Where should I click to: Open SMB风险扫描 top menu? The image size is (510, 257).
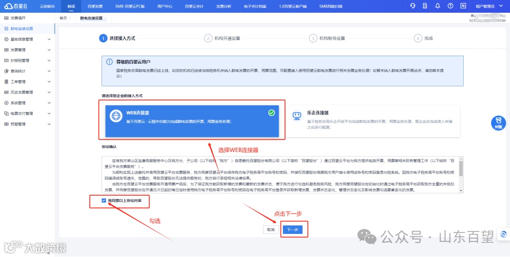[331, 6]
